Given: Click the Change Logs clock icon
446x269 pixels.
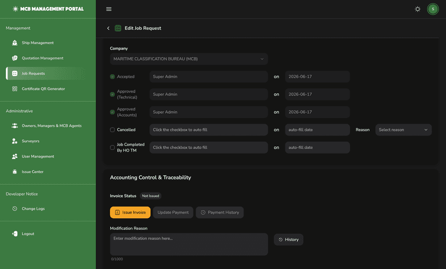Looking at the screenshot, I should (15, 209).
